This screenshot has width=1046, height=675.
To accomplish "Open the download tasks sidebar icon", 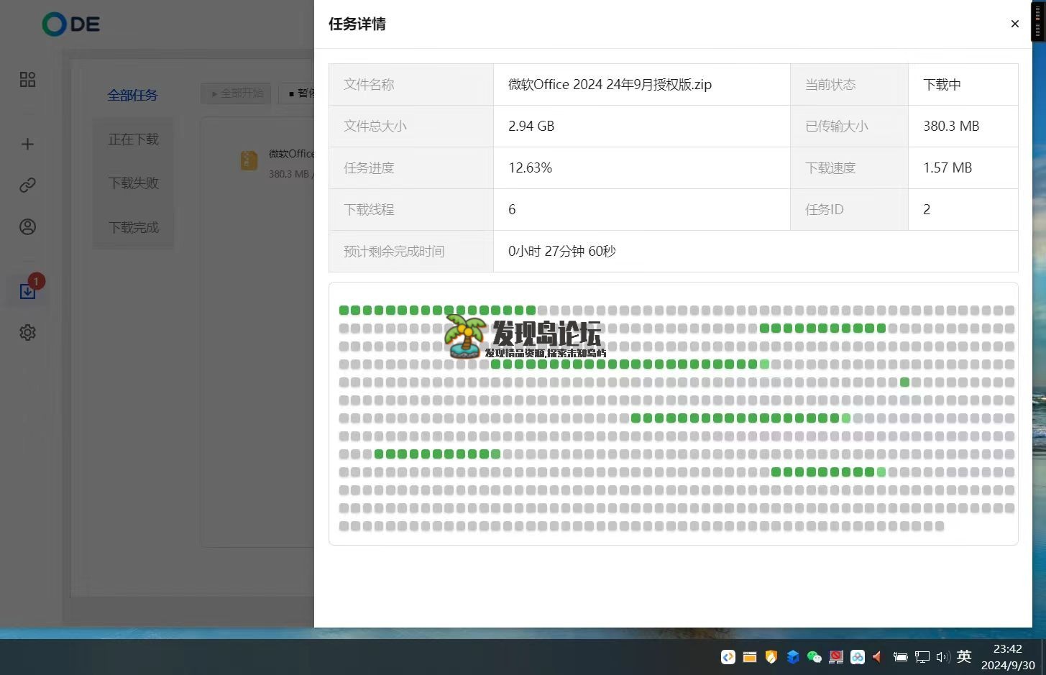I will (27, 291).
